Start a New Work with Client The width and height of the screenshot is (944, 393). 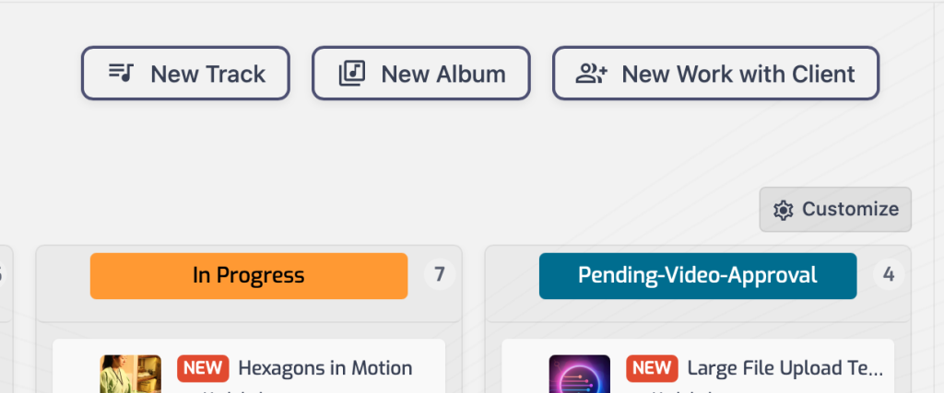(x=715, y=74)
